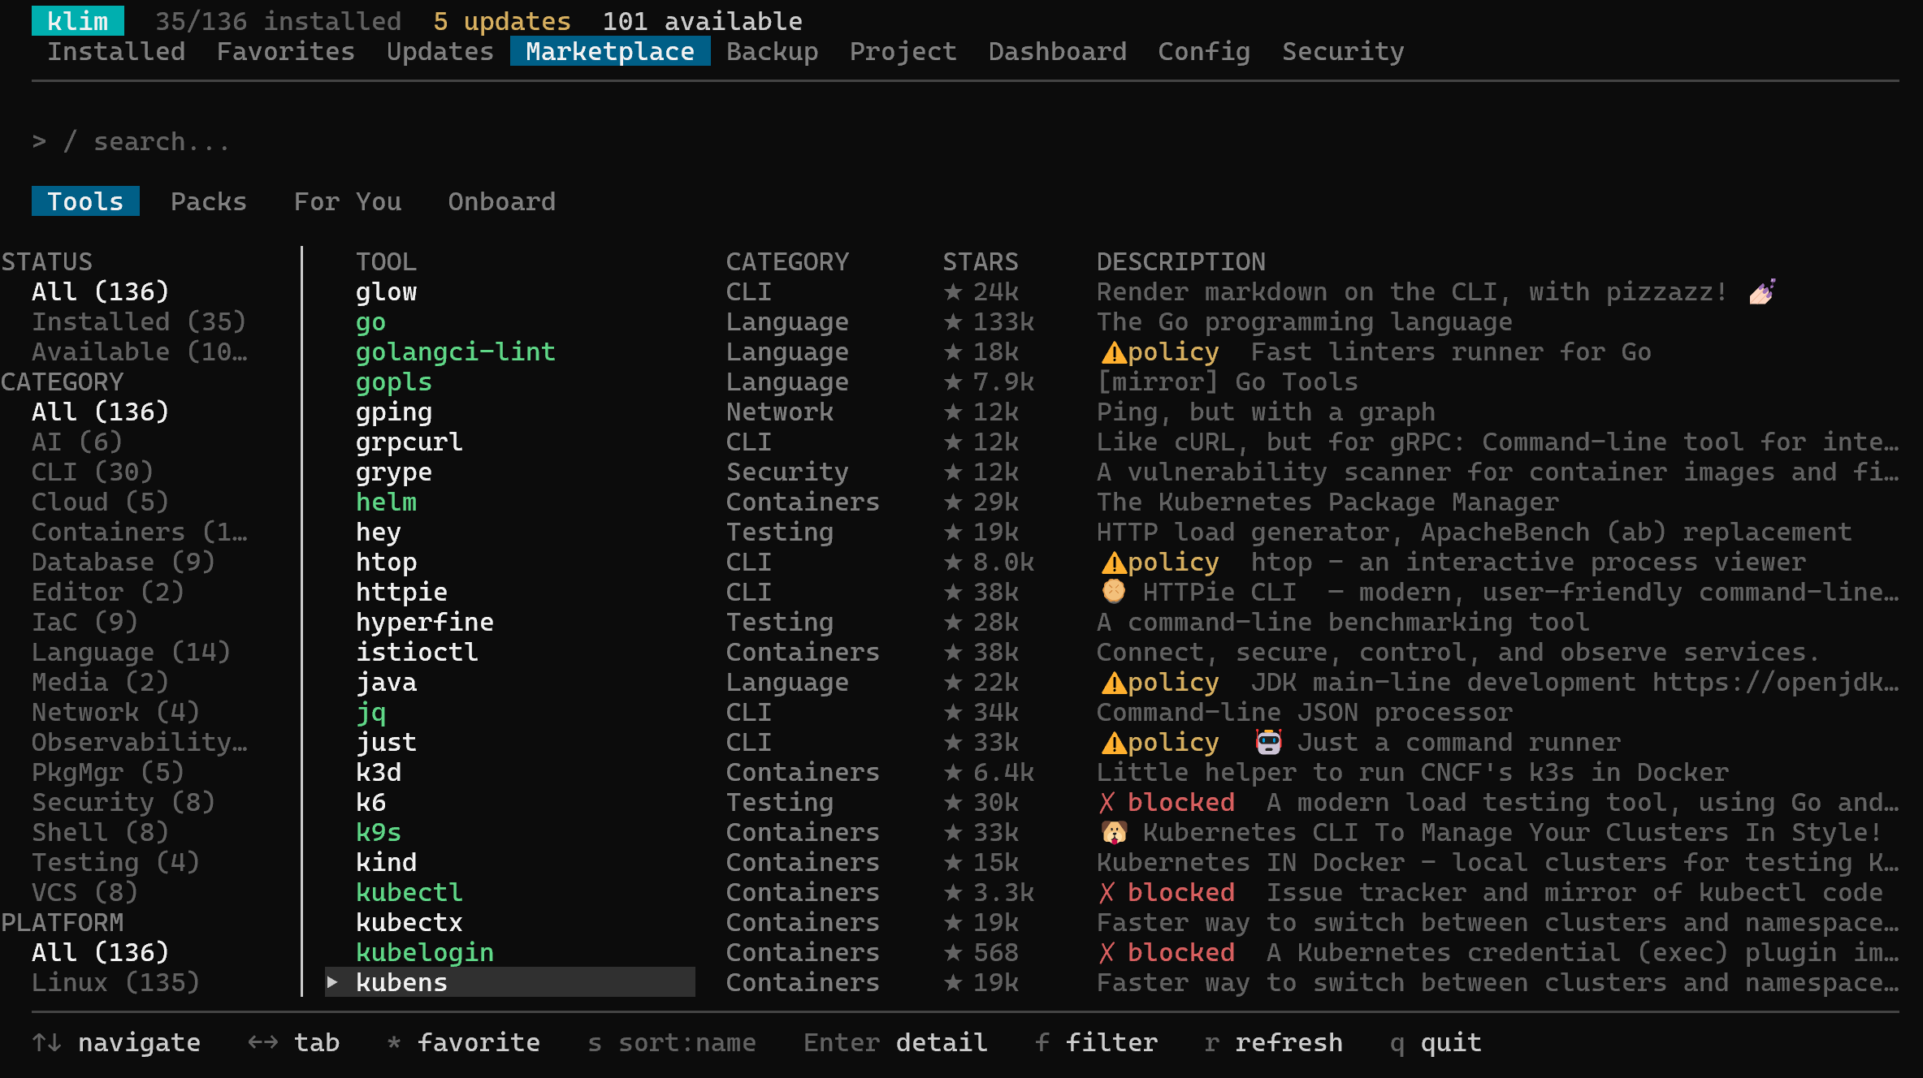Switch to the Packs sub-tab

pyautogui.click(x=209, y=201)
